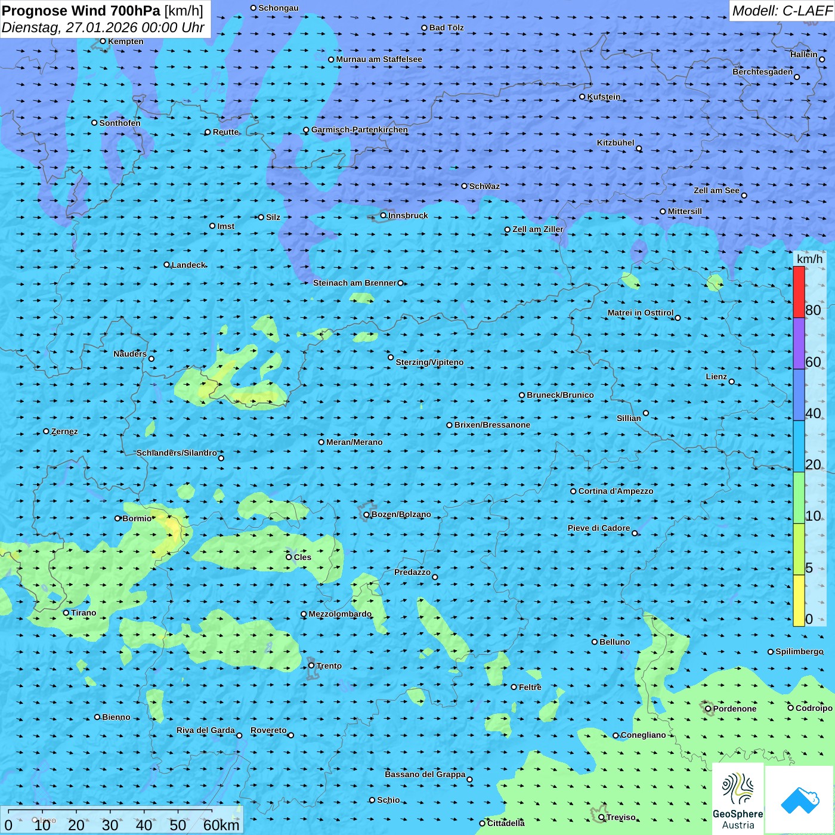This screenshot has width=835, height=835.
Task: Click the 'Garmisch-Partenkirchen' label
Action: pos(360,129)
